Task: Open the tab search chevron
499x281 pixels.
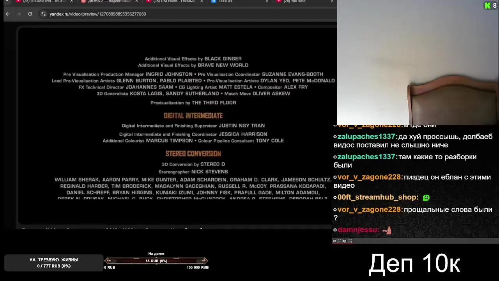Action: point(7,1)
